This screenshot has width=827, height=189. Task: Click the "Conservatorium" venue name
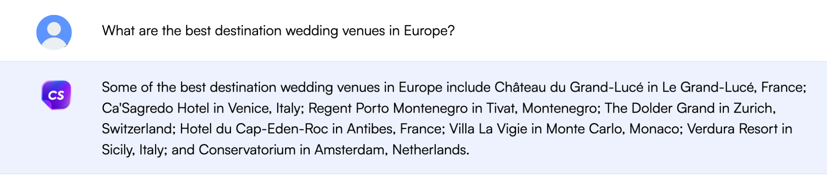click(x=247, y=150)
